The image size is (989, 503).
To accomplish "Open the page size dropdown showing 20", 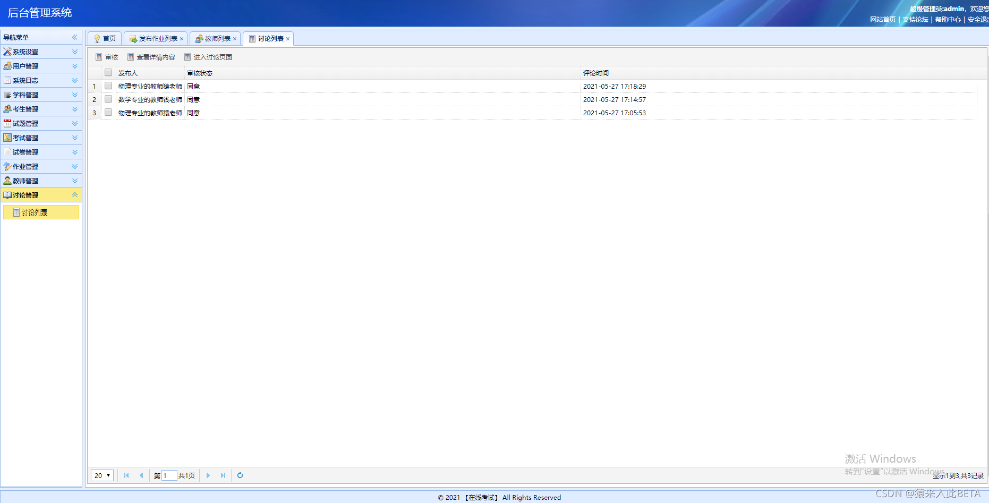I will (x=102, y=475).
